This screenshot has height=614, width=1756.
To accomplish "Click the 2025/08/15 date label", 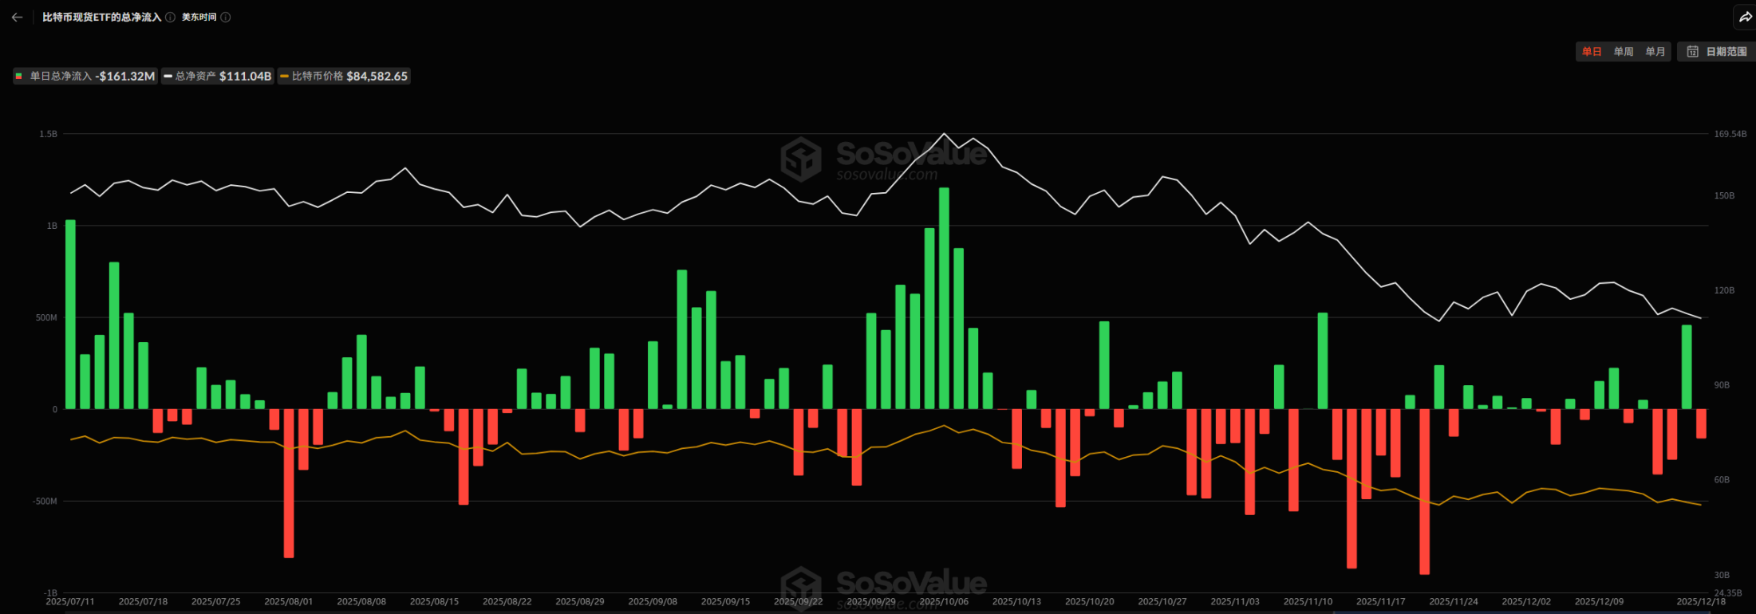I will (434, 601).
